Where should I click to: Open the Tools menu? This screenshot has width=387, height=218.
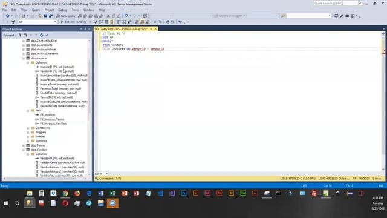(75, 10)
